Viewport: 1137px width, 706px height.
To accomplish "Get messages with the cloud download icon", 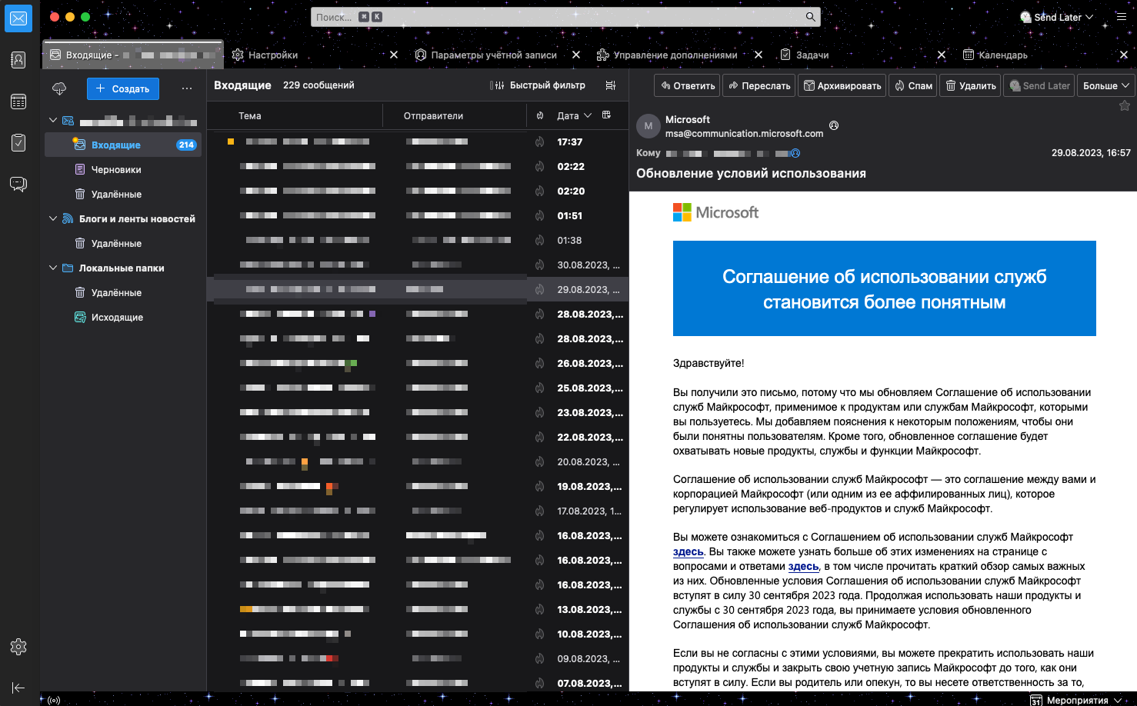I will coord(59,89).
